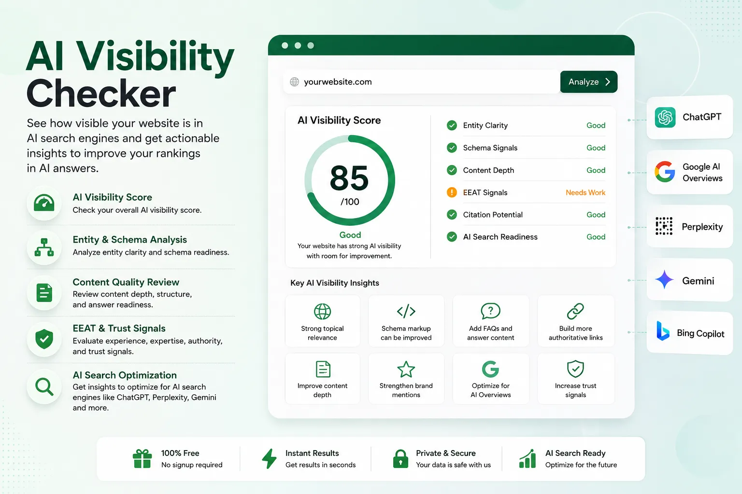The height and width of the screenshot is (494, 742).
Task: Click the 'Content Quality Review' feature title
Action: tap(126, 282)
